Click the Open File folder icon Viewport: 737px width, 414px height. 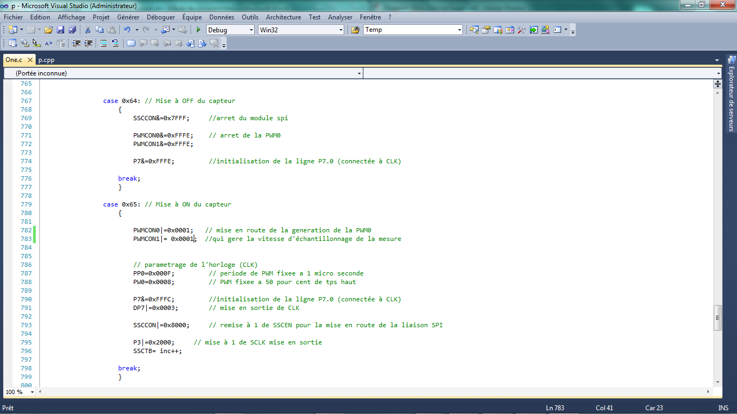pyautogui.click(x=49, y=30)
